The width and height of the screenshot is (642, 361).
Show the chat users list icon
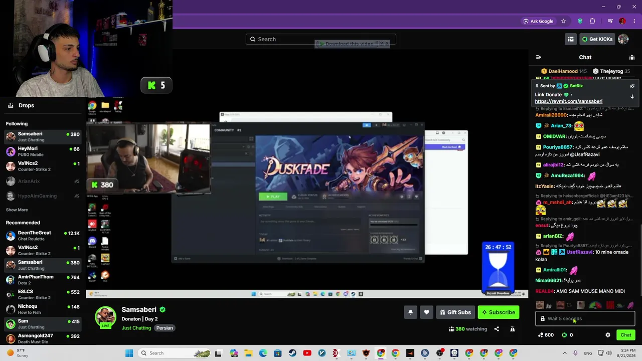click(x=632, y=57)
